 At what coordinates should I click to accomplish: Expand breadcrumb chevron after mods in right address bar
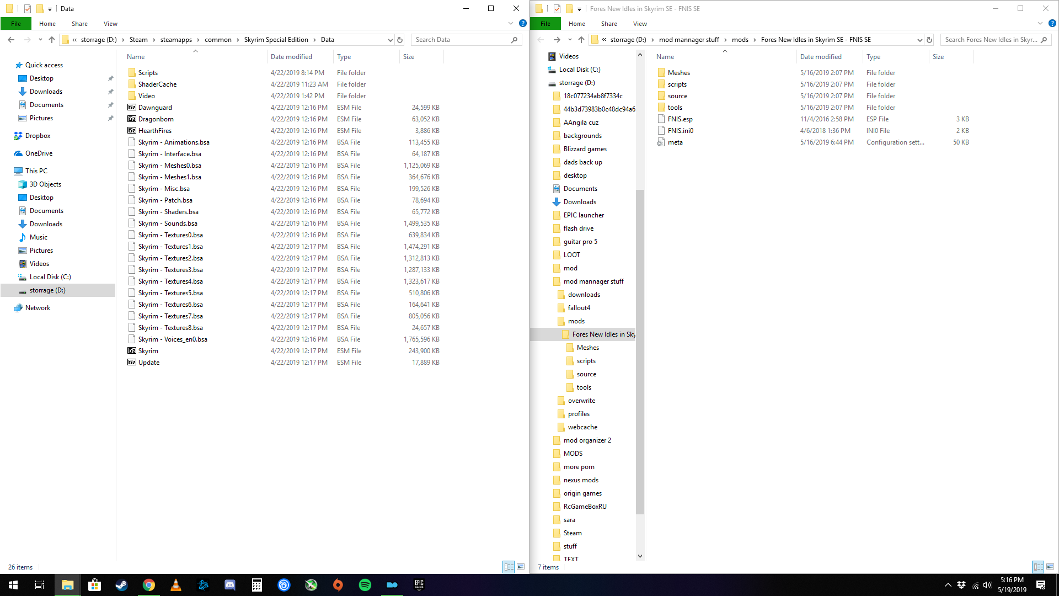pyautogui.click(x=755, y=40)
